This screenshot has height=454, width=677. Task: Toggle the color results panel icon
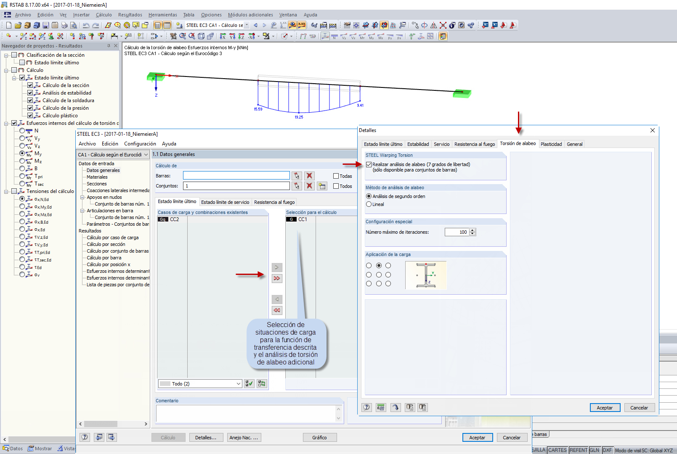443,36
